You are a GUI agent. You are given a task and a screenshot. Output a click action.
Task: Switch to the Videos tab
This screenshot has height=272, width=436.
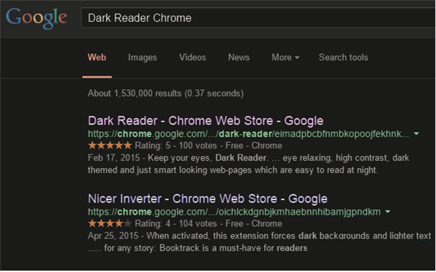tap(193, 57)
